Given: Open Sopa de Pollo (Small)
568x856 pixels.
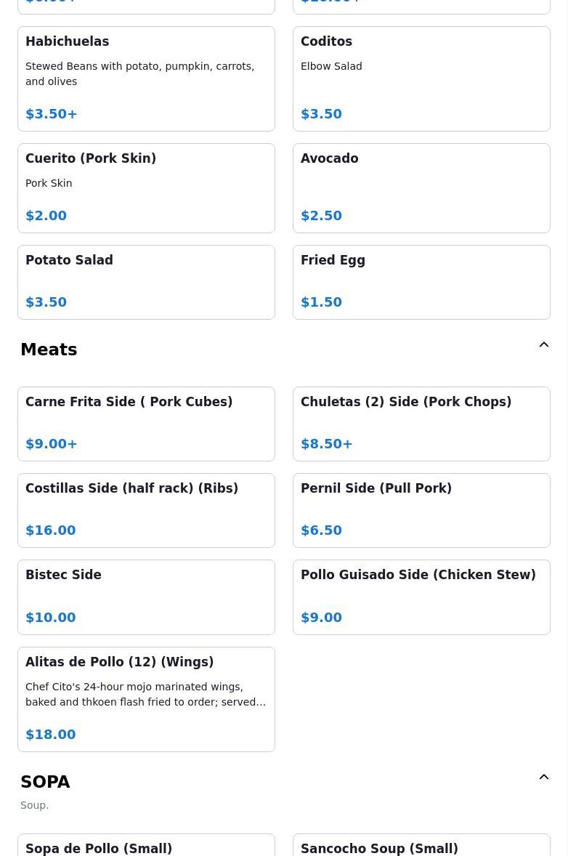Looking at the screenshot, I should tap(146, 847).
